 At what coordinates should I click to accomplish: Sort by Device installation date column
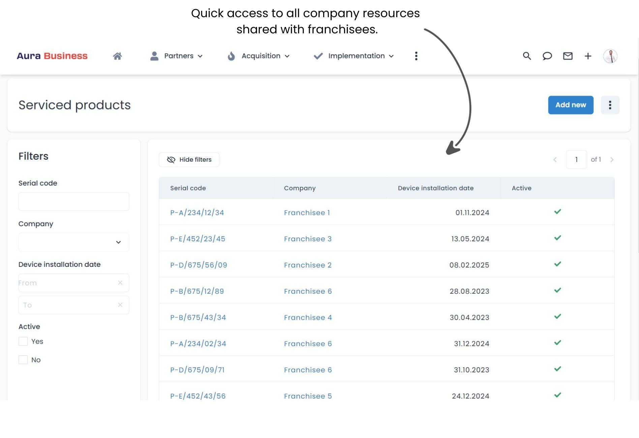coord(435,188)
